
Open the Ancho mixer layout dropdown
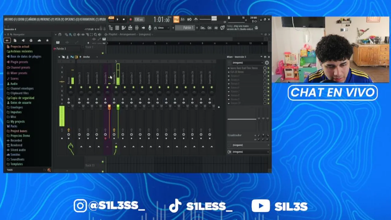click(x=90, y=57)
